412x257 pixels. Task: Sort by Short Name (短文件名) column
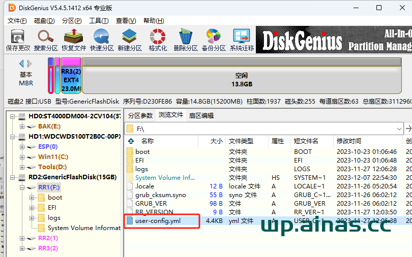(x=306, y=141)
